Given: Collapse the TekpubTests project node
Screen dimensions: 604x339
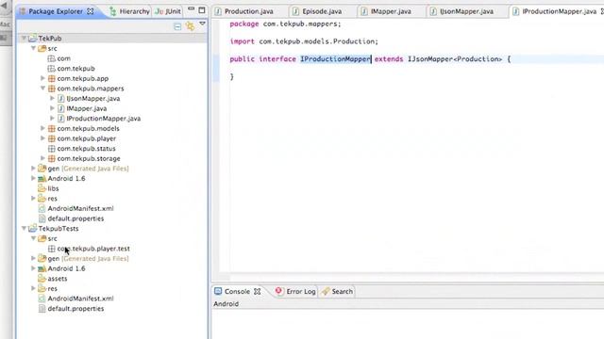Looking at the screenshot, I should (x=24, y=228).
